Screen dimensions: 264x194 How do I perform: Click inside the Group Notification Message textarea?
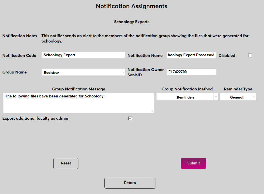pos(78,103)
